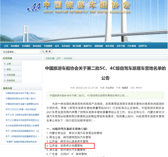Open recommended link 关于公示2021年第一批休闲旅游
Viewport: 168px width, 157px height.
(21, 109)
